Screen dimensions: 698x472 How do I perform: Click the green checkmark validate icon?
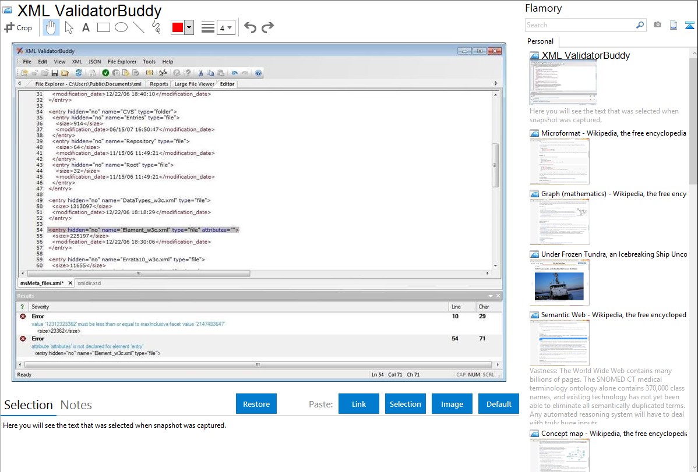(105, 73)
